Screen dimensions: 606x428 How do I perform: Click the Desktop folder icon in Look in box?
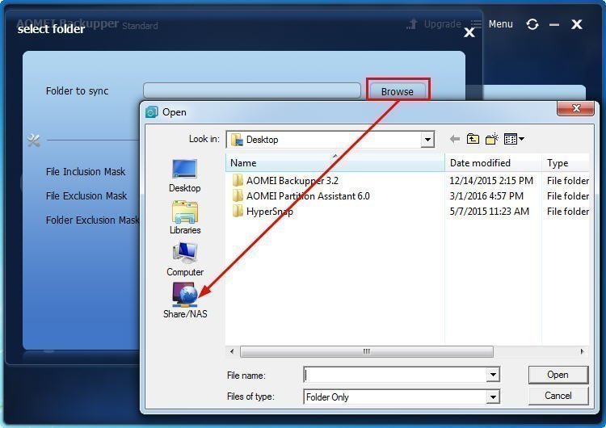point(237,140)
